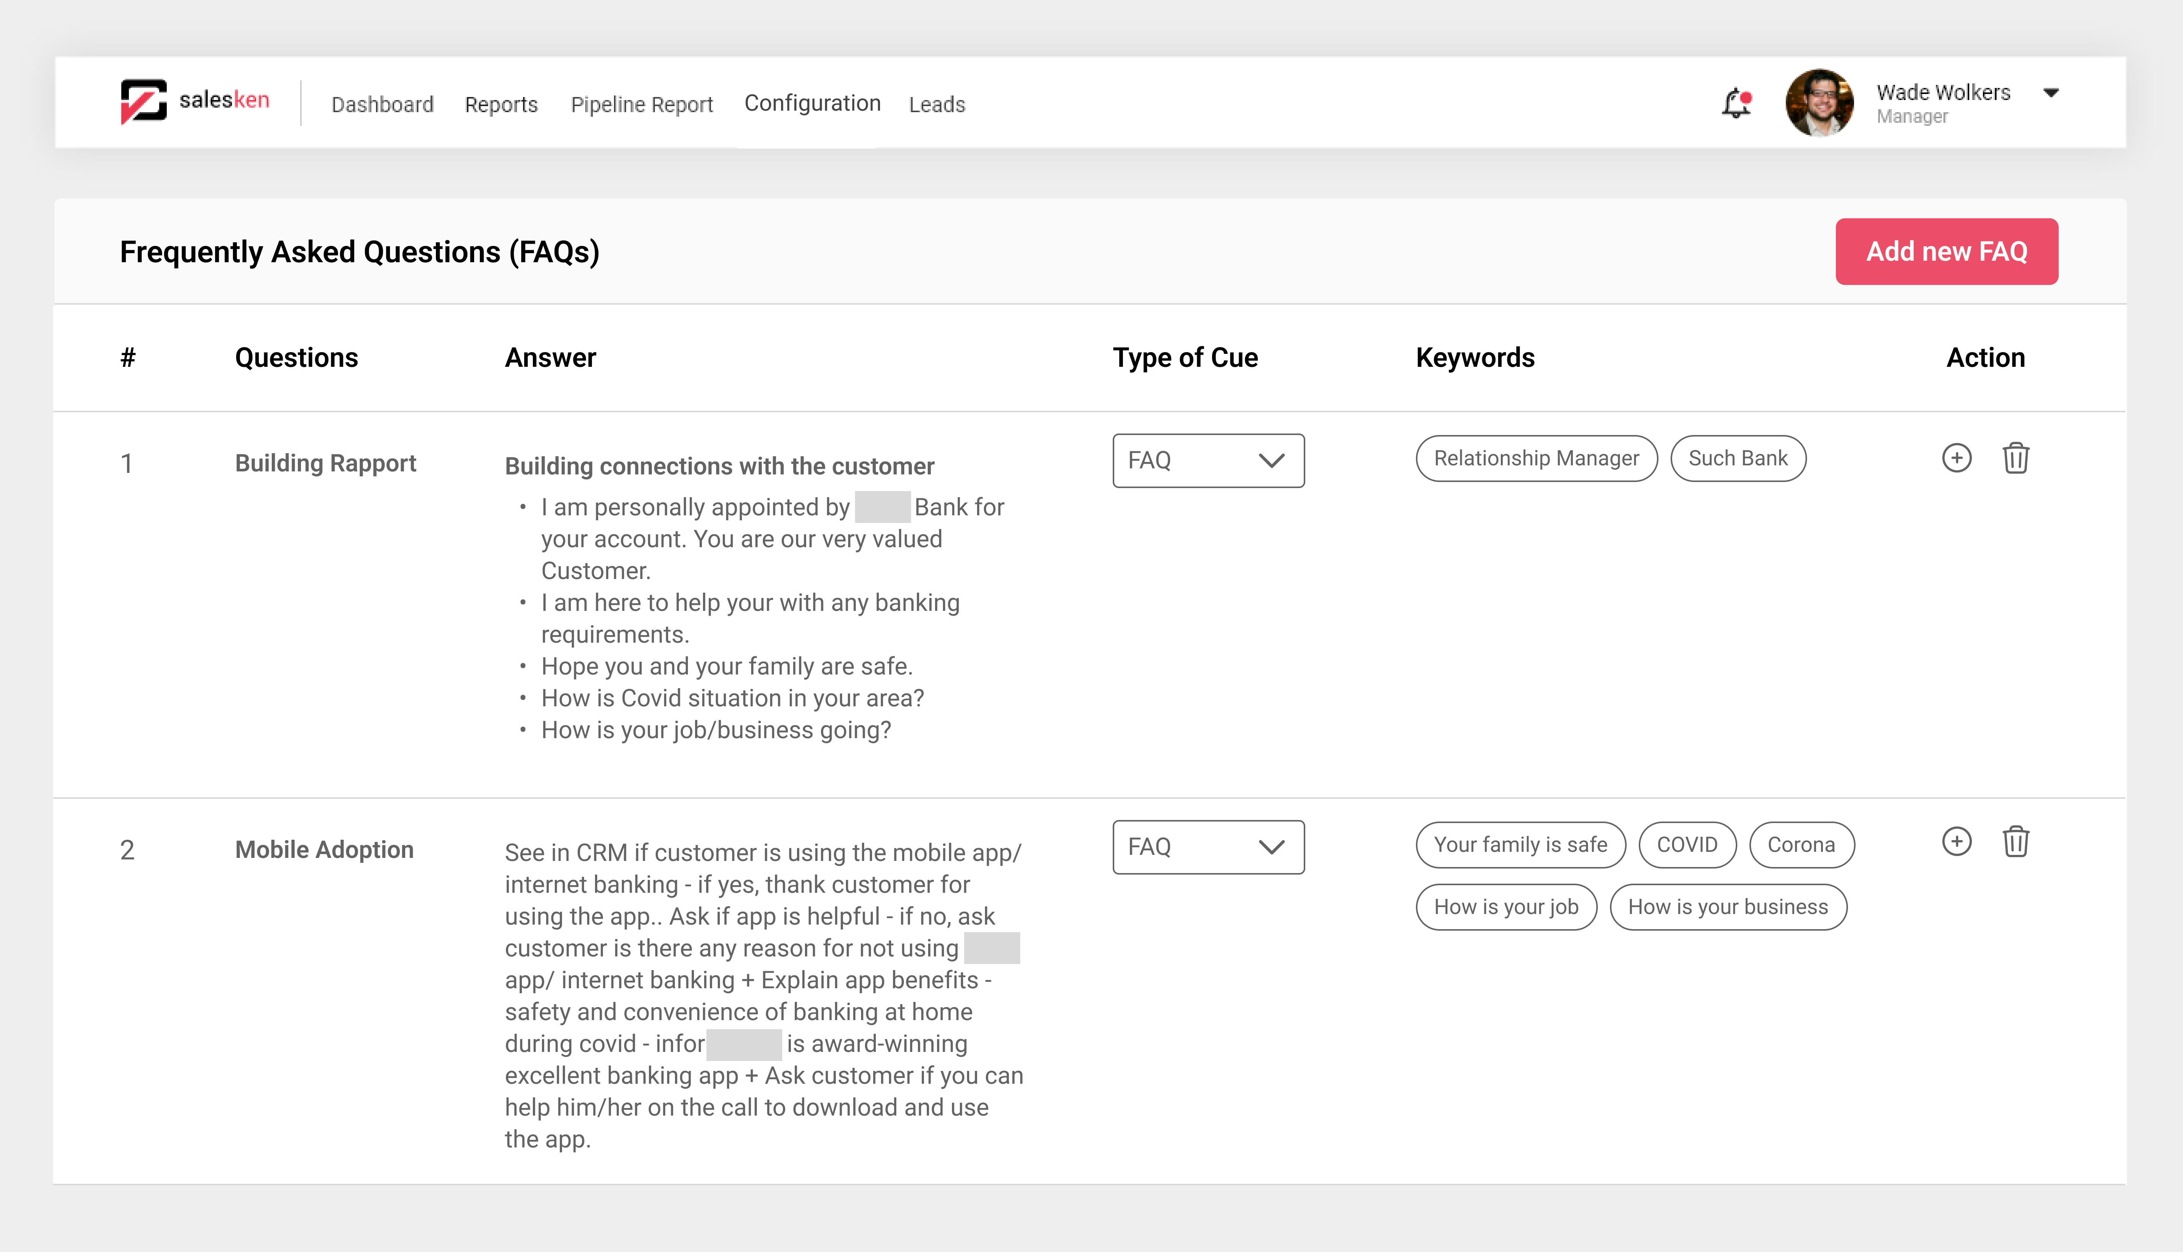Viewport: 2183px width, 1252px height.
Task: Click the Building Rapport question
Action: pyautogui.click(x=325, y=463)
